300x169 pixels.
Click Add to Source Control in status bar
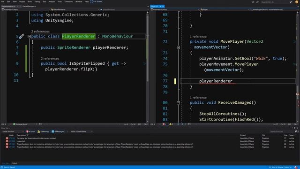(x=280, y=168)
